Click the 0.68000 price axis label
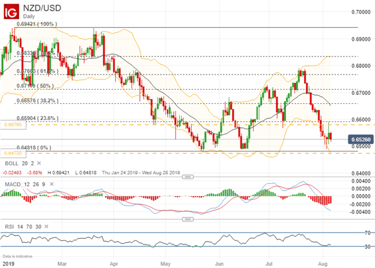 (x=361, y=65)
